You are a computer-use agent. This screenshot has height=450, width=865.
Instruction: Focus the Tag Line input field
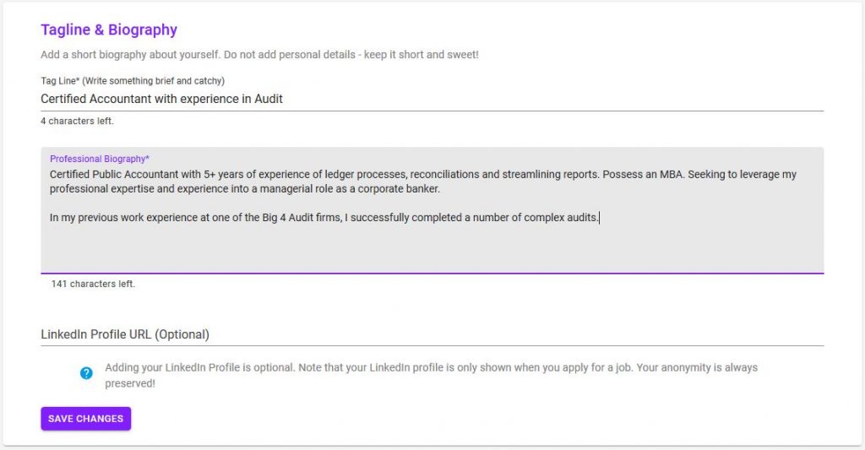432,100
